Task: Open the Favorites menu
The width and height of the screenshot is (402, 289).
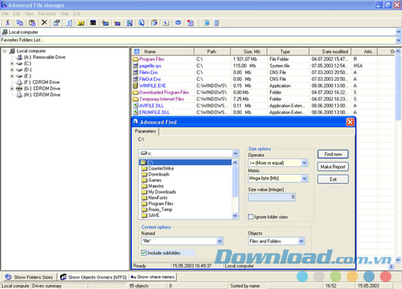Action: pos(47,14)
